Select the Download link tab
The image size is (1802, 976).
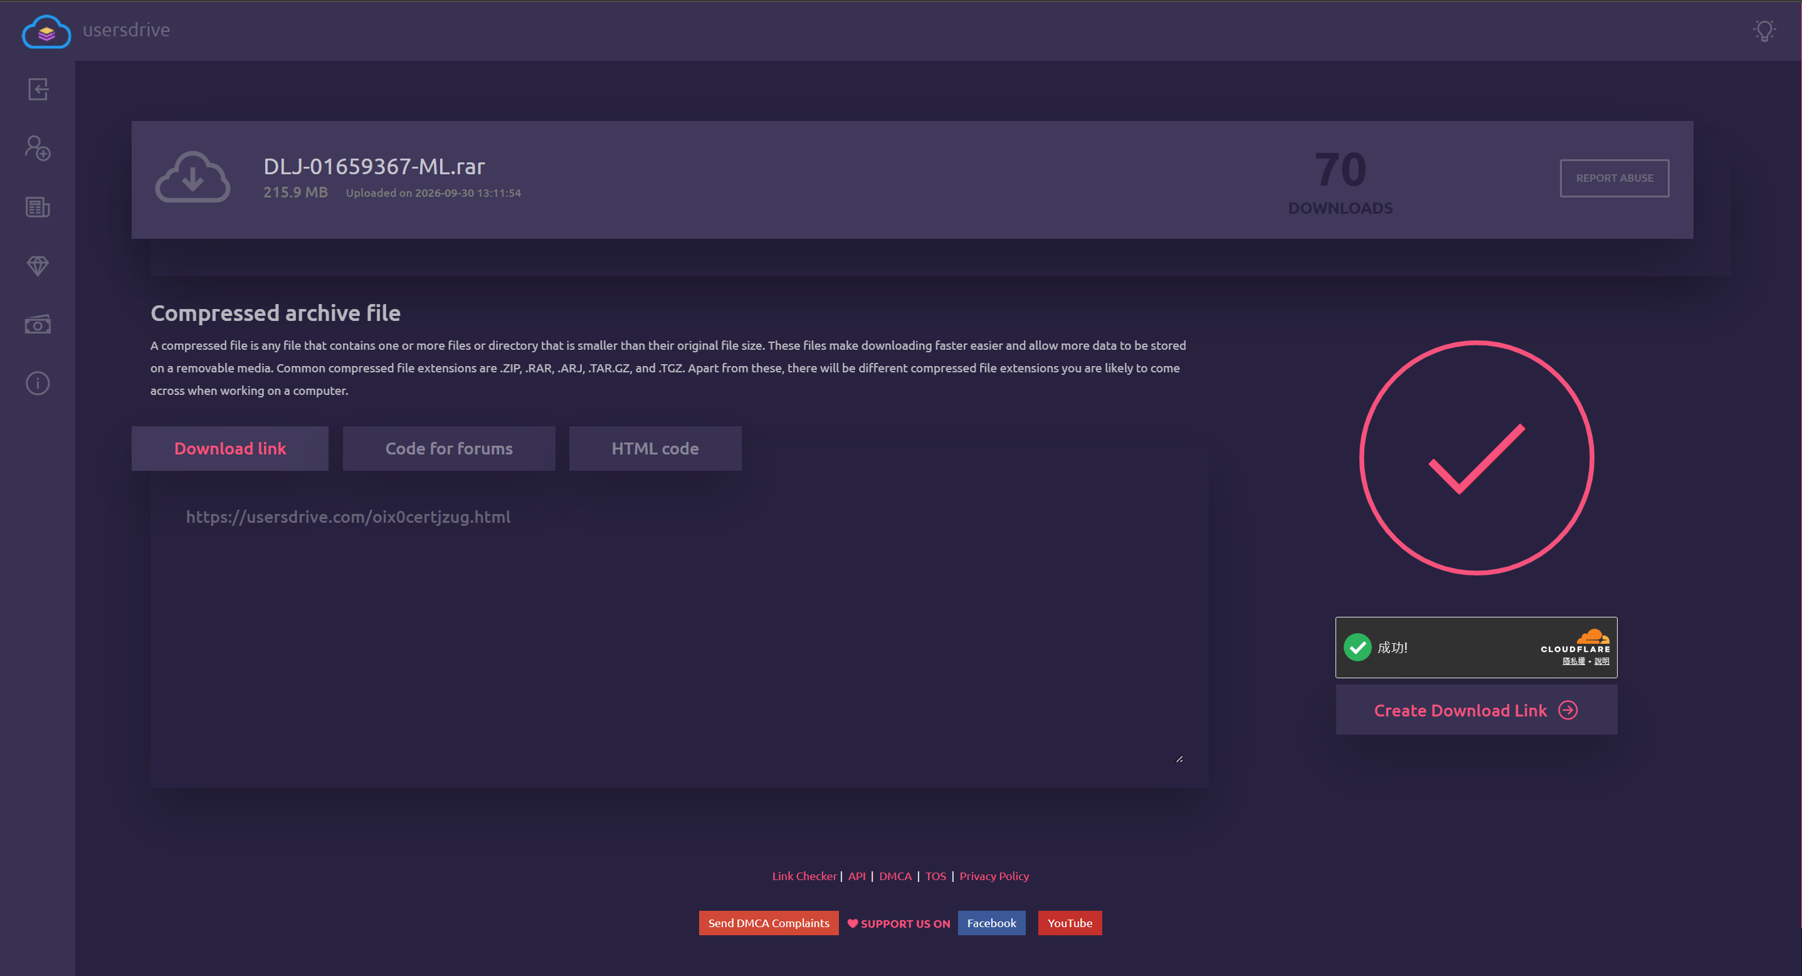[x=230, y=448]
